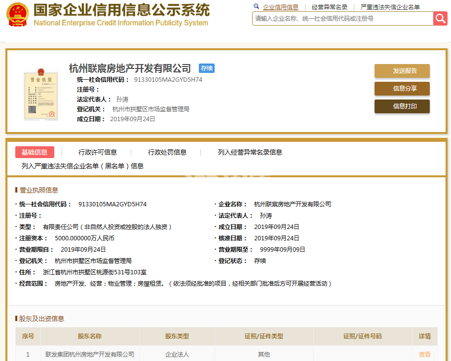Image resolution: width=451 pixels, height=361 pixels.
Task: Click the 9999年09月09日 expiry date value
Action: pyautogui.click(x=282, y=250)
